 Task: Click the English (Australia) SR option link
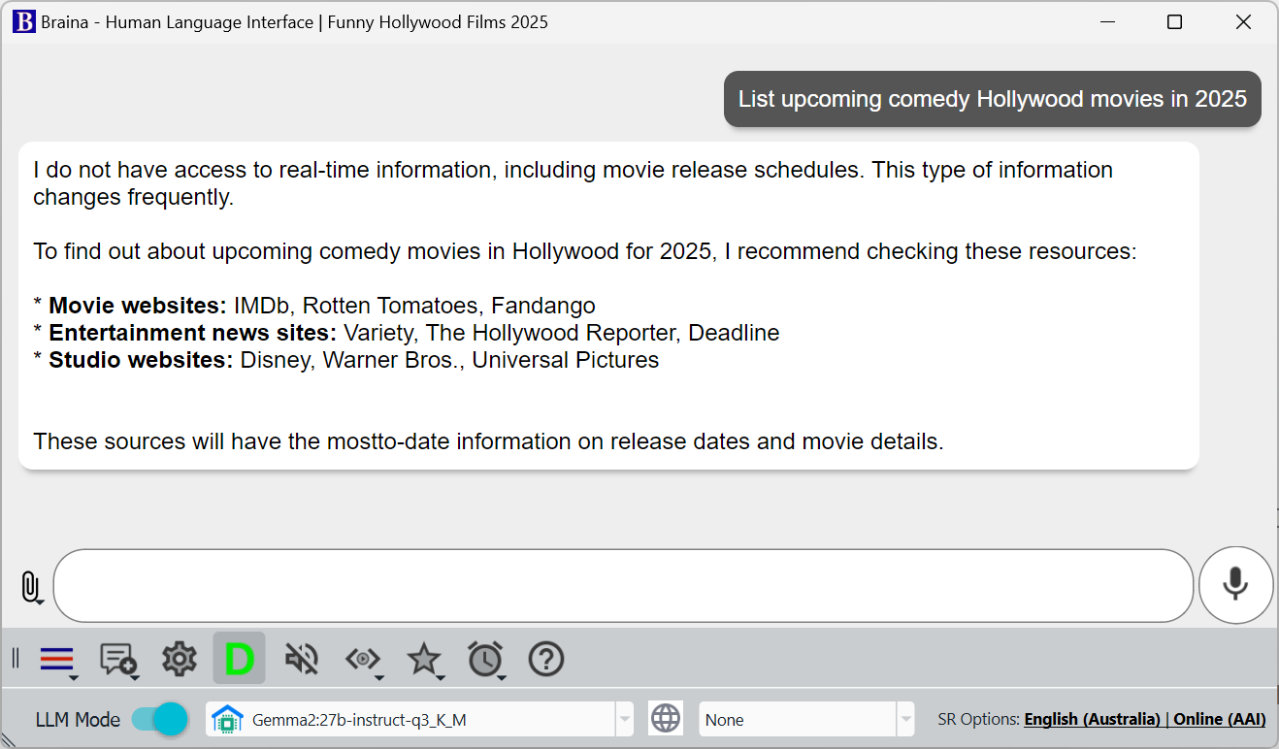(x=1093, y=719)
